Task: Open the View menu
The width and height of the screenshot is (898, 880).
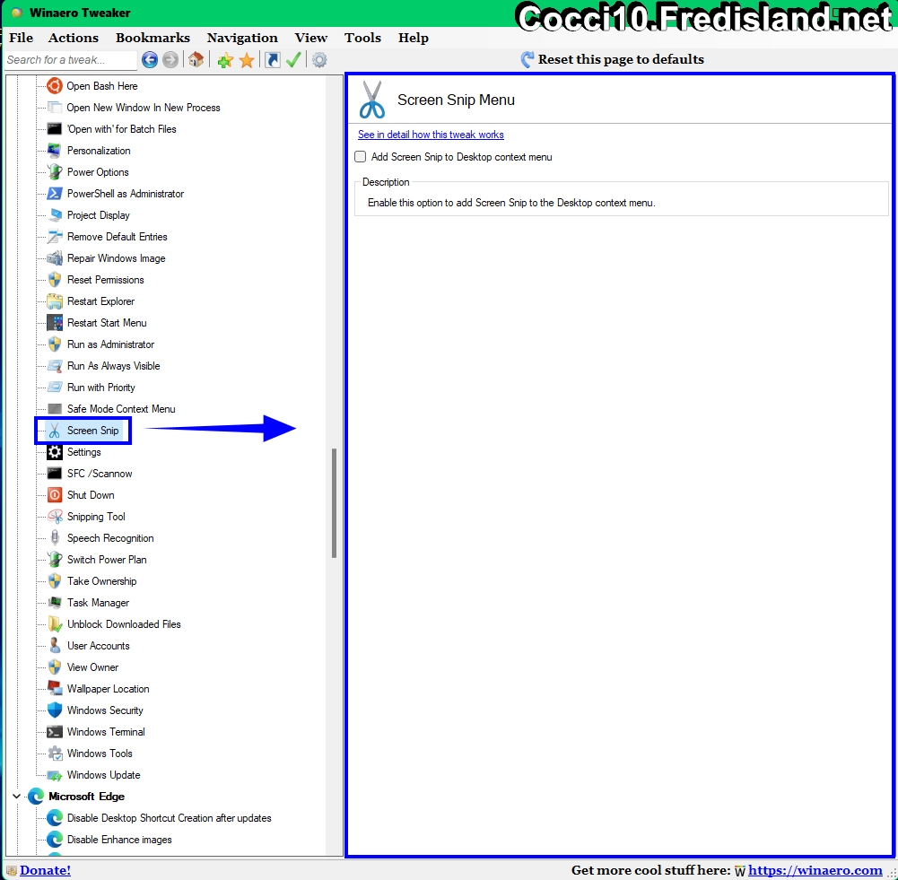Action: 311,38
